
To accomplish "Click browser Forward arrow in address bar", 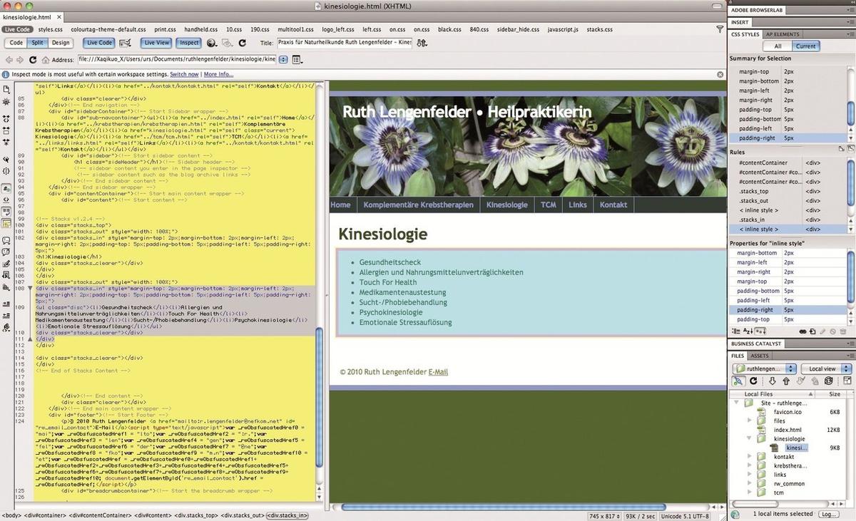I will click(20, 60).
